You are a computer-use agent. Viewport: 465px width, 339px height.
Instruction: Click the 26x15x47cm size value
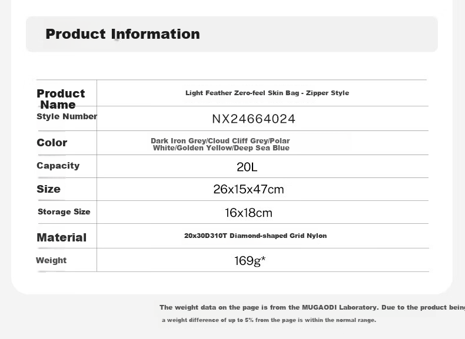point(248,189)
